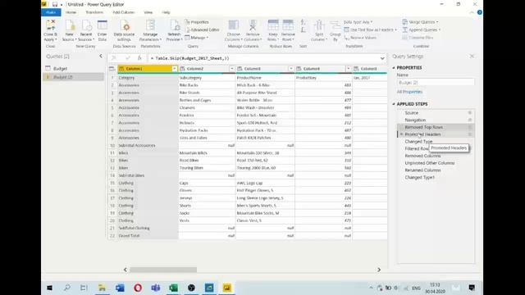Image resolution: width=525 pixels, height=295 pixels.
Task: Open the File tab
Action: coord(51,12)
